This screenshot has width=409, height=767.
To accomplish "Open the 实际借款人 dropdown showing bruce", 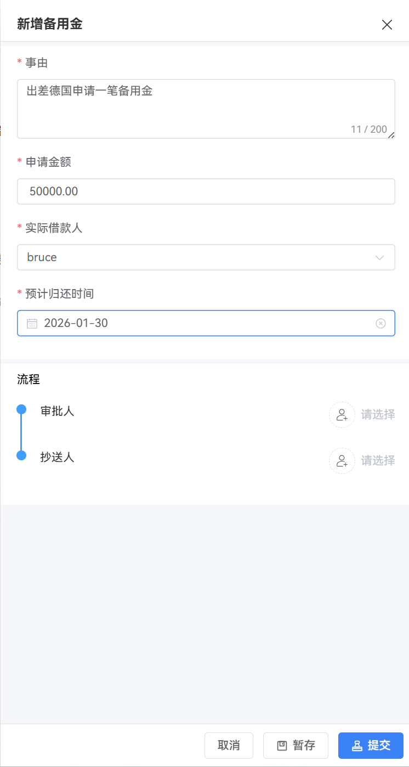I will [197, 257].
